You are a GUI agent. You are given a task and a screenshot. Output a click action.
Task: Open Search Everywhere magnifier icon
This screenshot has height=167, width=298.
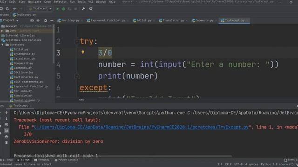[x=91, y=9]
